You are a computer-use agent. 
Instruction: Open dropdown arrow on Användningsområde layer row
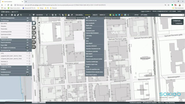[x=27, y=31]
